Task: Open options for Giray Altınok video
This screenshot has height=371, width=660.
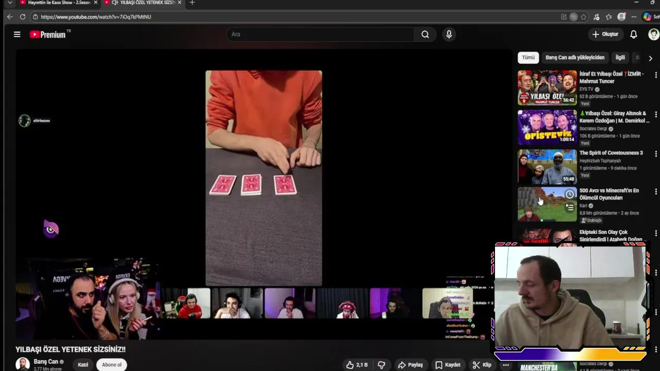Action: pyautogui.click(x=656, y=114)
